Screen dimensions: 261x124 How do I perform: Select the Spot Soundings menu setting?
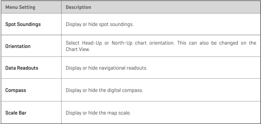23,24
